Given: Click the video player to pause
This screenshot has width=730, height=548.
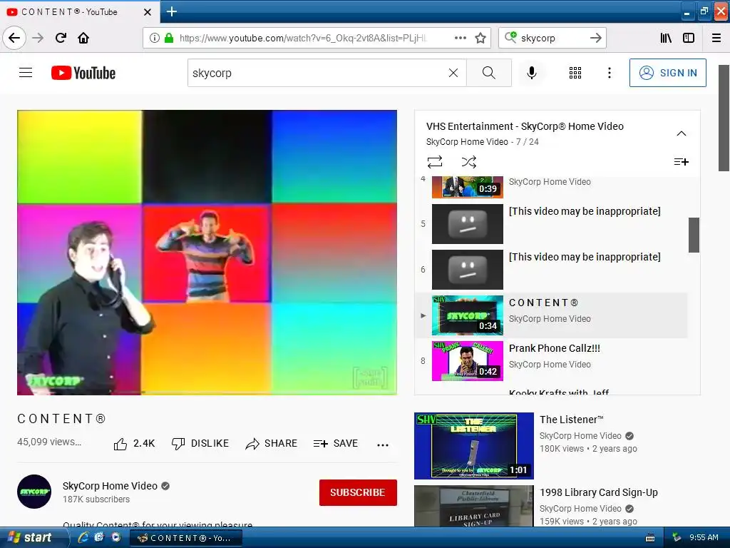Looking at the screenshot, I should (207, 252).
